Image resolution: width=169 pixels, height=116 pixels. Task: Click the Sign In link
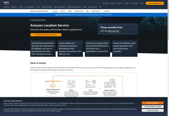[142, 3]
